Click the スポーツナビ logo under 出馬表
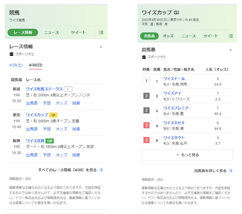Viewport: 242px width, 214px height. (x=144, y=57)
